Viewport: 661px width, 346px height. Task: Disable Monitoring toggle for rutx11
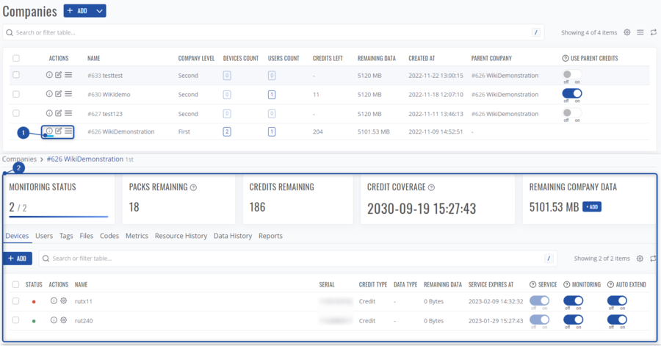573,301
